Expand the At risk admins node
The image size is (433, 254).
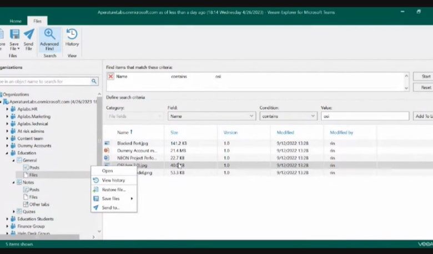(7, 131)
